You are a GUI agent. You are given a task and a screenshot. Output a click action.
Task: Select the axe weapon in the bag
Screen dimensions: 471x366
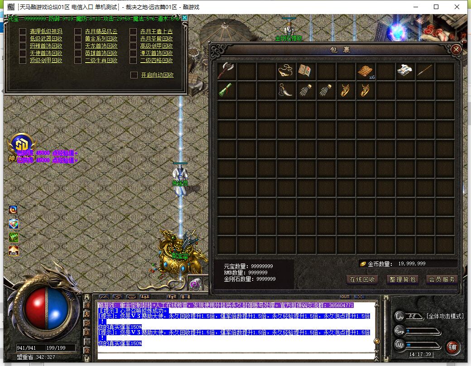[226, 71]
